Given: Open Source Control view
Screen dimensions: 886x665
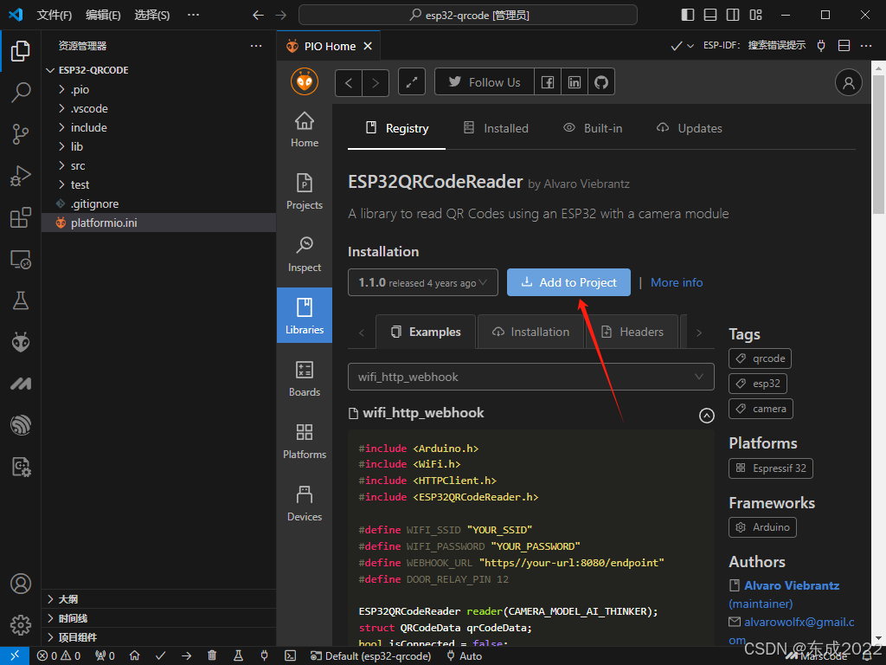Looking at the screenshot, I should [x=21, y=134].
